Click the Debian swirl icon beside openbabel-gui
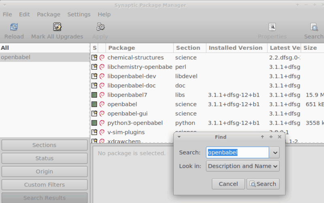This screenshot has width=324, height=203. point(102,114)
